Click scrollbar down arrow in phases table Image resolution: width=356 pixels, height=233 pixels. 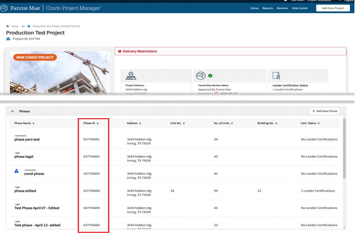pyautogui.click(x=344, y=228)
